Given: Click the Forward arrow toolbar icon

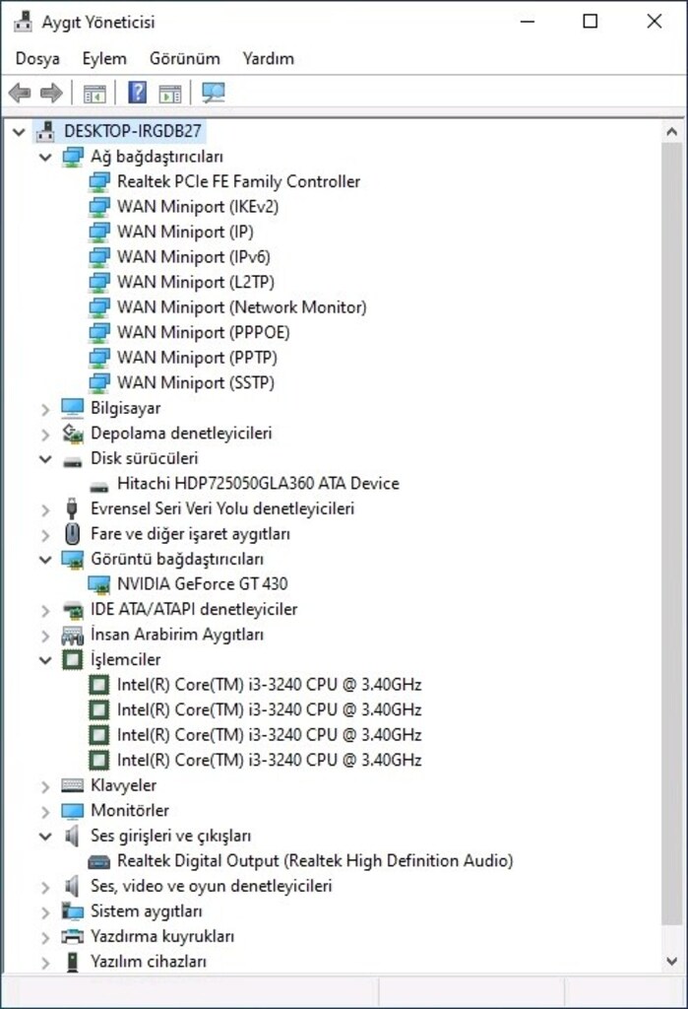Looking at the screenshot, I should pos(51,94).
